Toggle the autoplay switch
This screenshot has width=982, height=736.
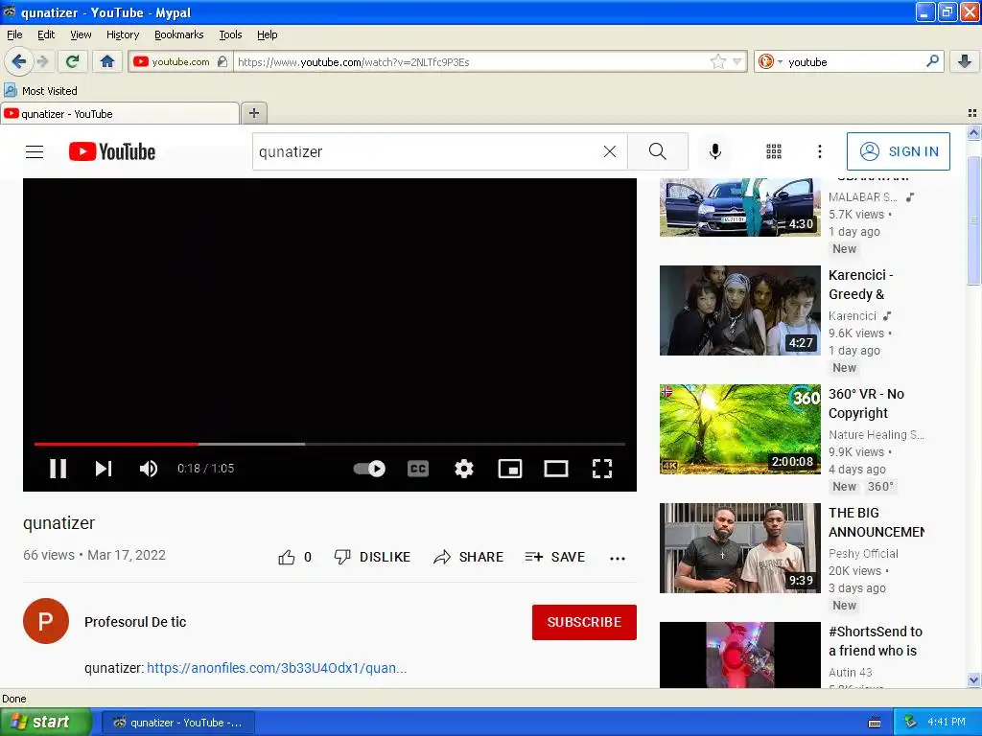coord(369,468)
